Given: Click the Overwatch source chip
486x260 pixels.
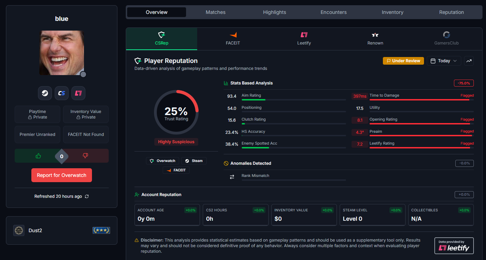Looking at the screenshot, I should pos(163,161).
